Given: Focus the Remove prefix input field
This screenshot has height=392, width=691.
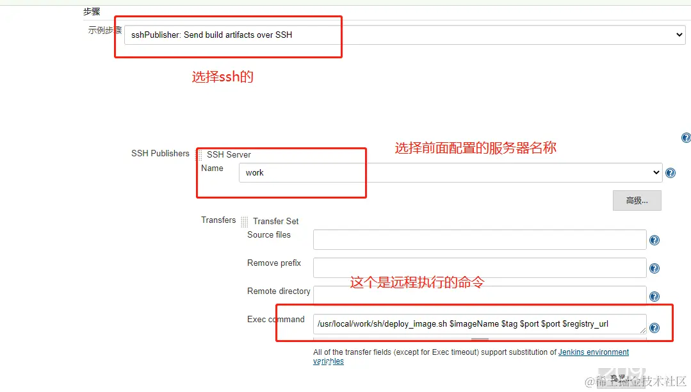Looking at the screenshot, I should [480, 268].
